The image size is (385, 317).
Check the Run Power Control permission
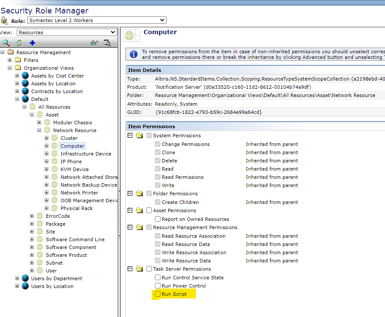(158, 286)
